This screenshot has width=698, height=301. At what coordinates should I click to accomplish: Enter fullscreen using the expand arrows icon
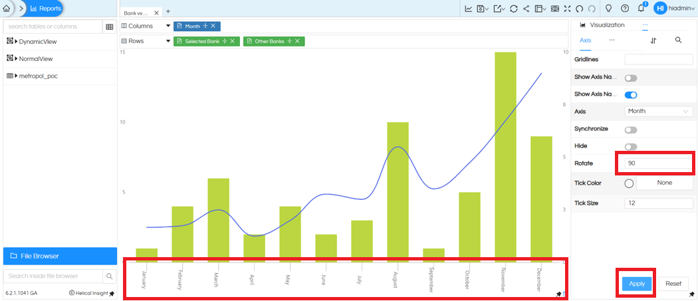[x=567, y=9]
